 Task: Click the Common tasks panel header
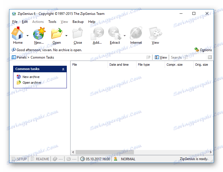(40, 69)
